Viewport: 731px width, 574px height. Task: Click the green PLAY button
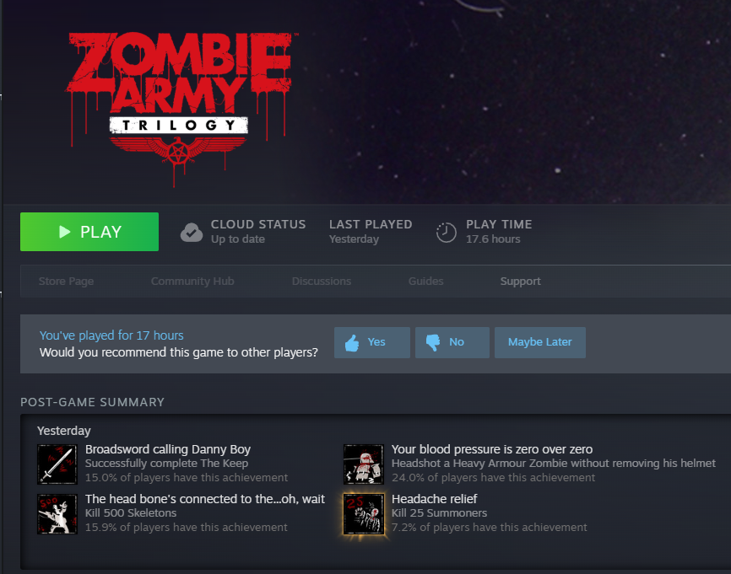[89, 232]
